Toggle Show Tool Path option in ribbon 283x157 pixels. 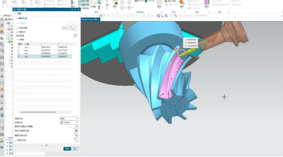84,1
